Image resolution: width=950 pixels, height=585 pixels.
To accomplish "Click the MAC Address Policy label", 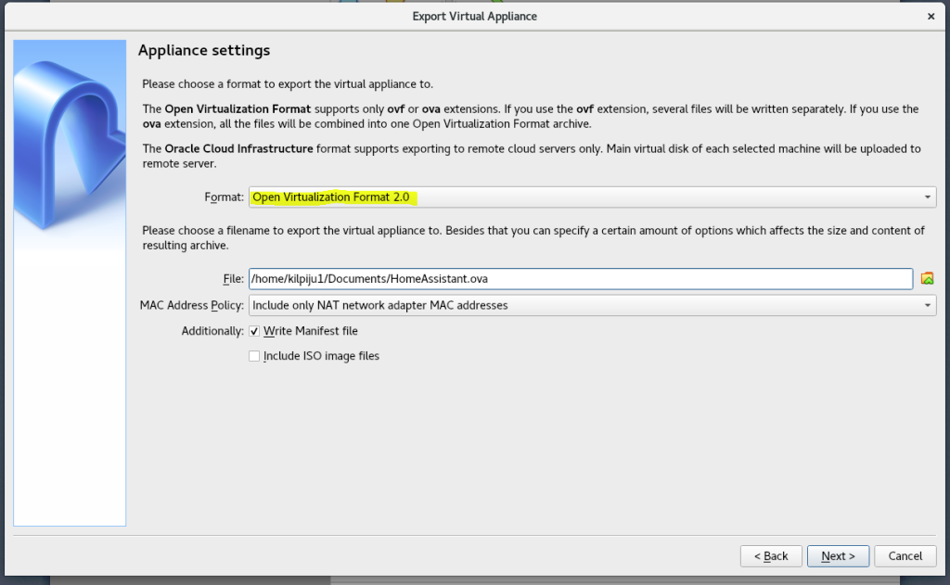I will (x=192, y=305).
